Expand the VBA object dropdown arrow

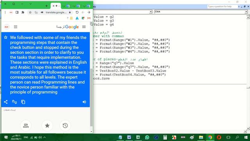coord(151,12)
